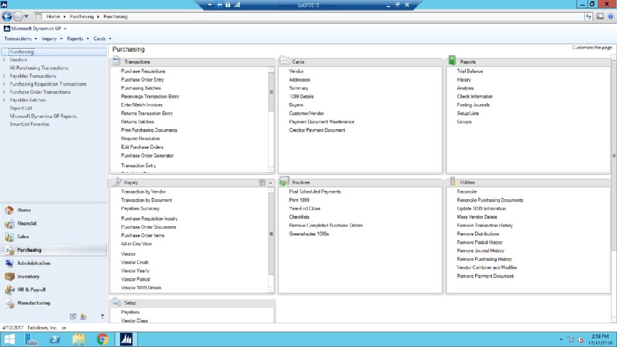Click the Reports panel header icon
This screenshot has height=347, width=617.
pyautogui.click(x=452, y=60)
